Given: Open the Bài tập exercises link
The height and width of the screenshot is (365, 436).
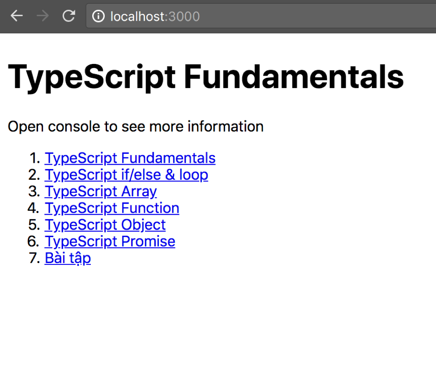Looking at the screenshot, I should [68, 258].
